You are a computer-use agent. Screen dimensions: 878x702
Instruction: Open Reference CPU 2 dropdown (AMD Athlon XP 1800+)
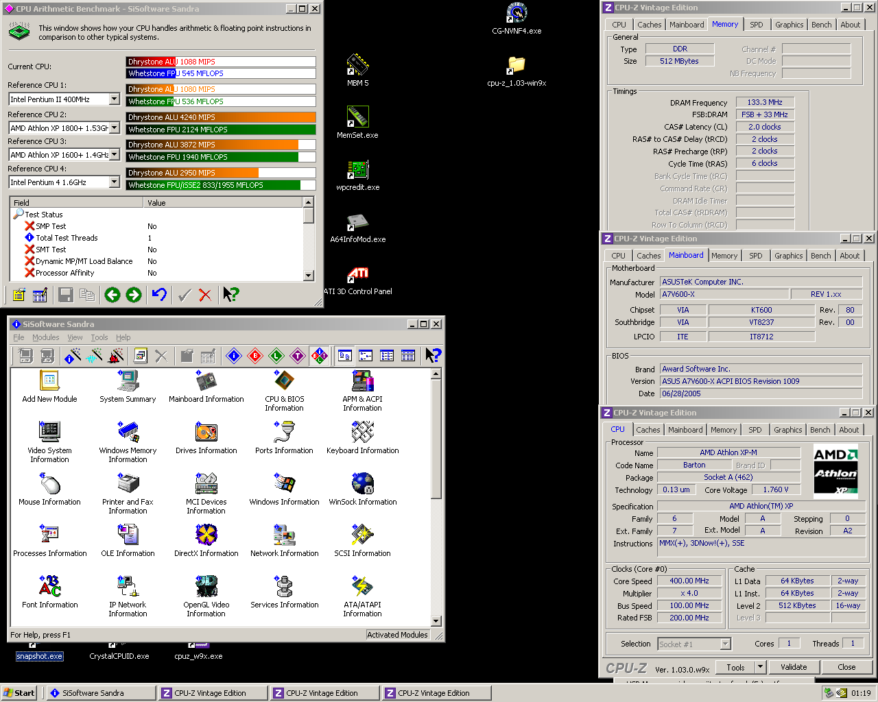pyautogui.click(x=114, y=128)
